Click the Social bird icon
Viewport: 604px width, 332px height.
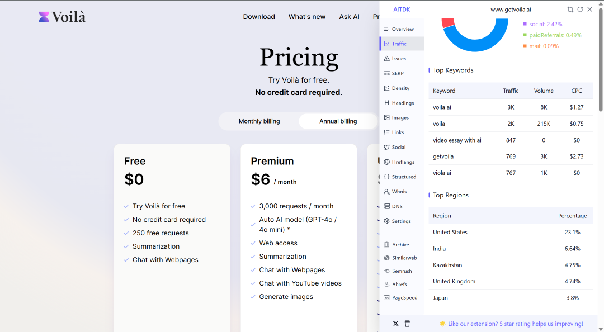point(387,147)
